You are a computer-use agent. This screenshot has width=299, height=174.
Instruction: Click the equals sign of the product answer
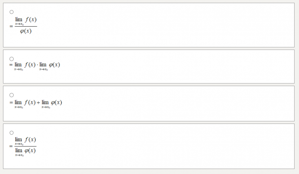coord(11,65)
